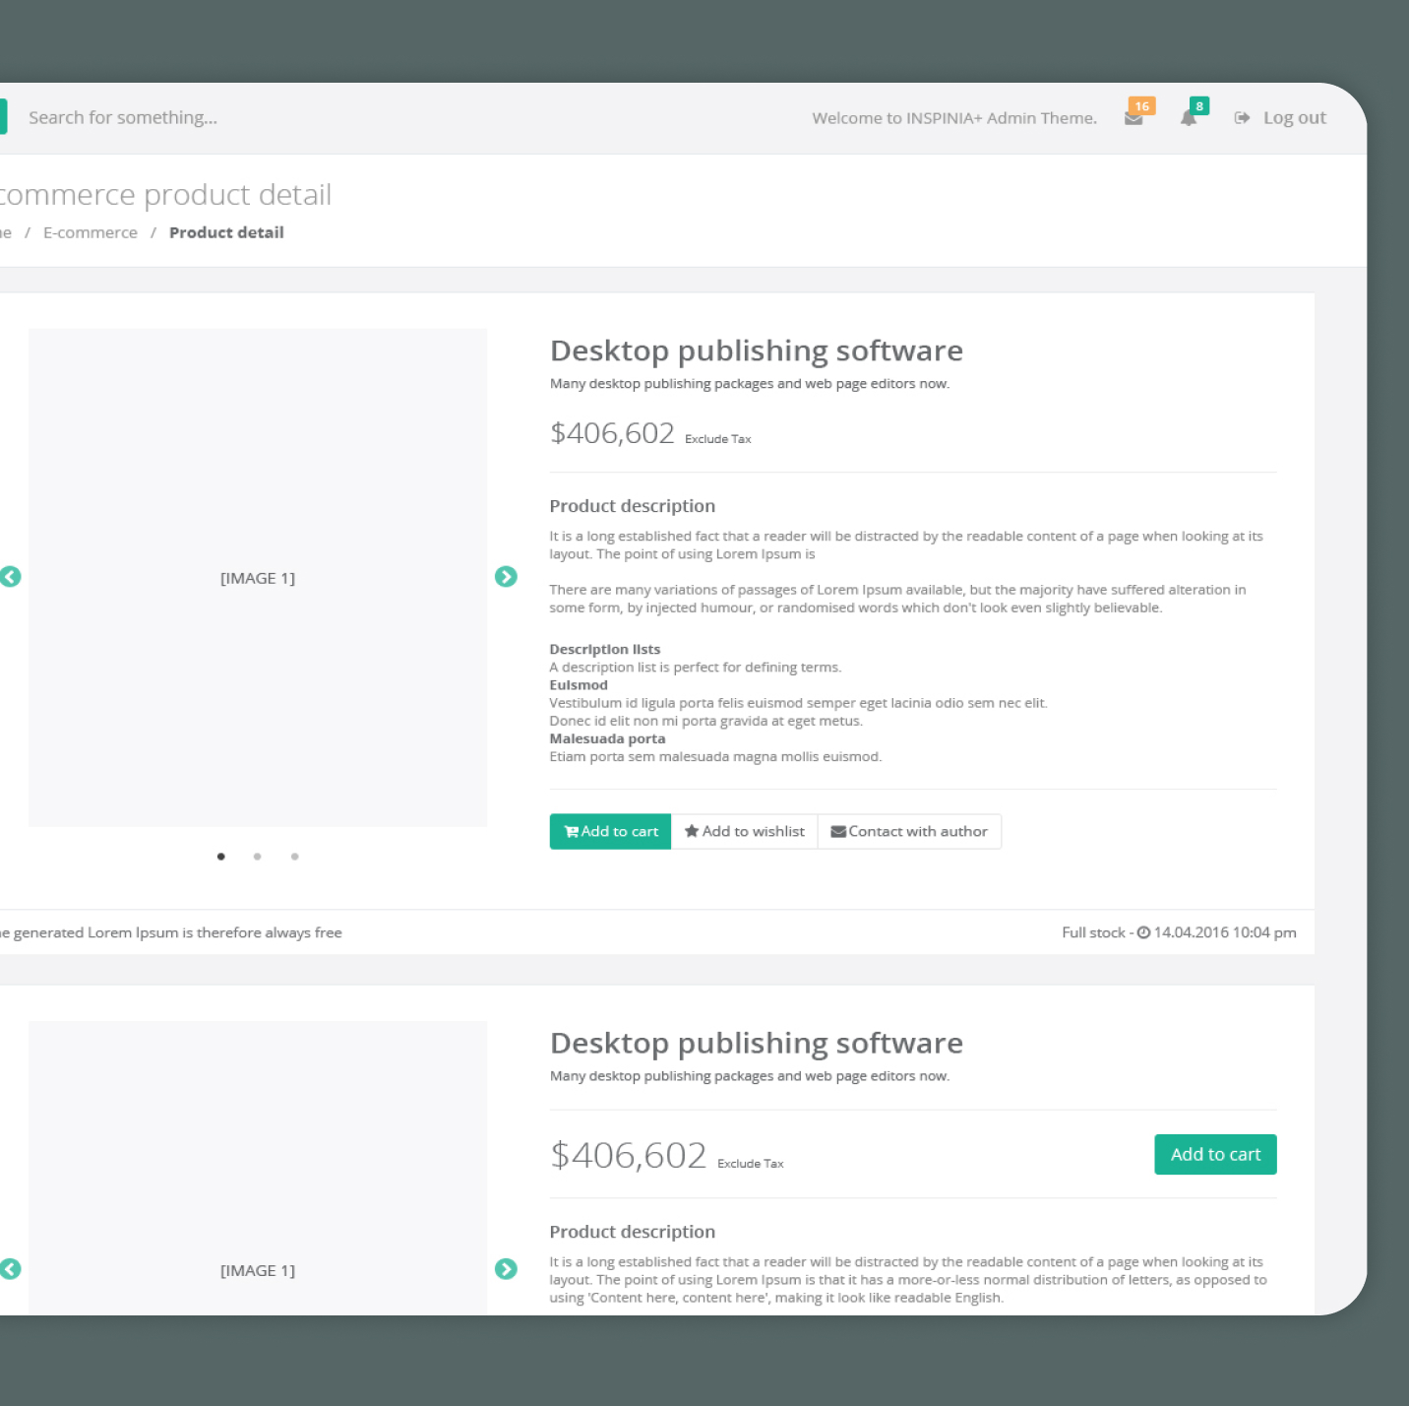Click the Log out link
The width and height of the screenshot is (1409, 1406).
pyautogui.click(x=1281, y=118)
